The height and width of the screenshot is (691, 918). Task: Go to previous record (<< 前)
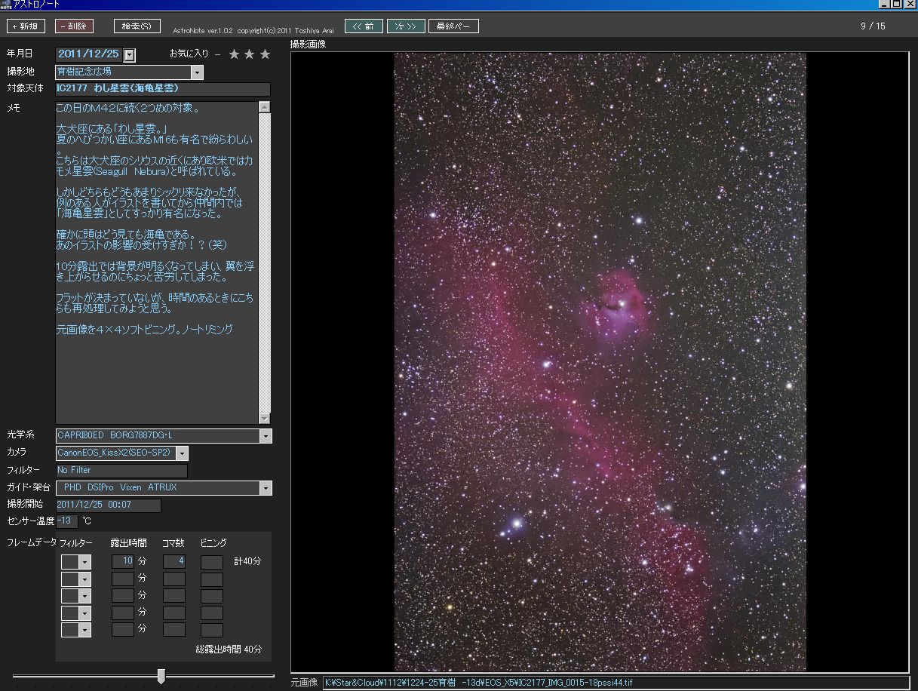point(364,26)
